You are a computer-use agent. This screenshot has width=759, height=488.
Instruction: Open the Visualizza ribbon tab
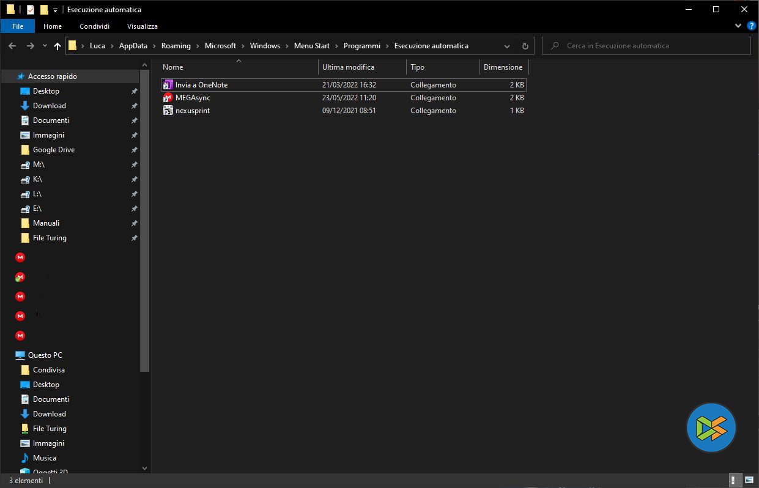[142, 26]
